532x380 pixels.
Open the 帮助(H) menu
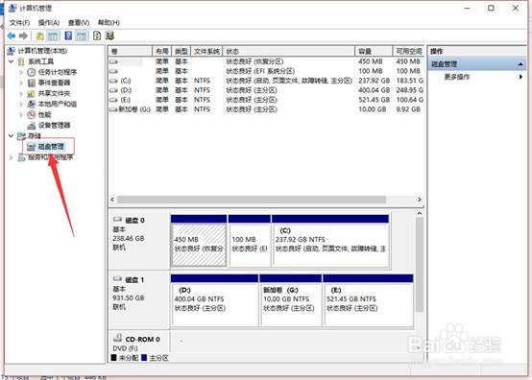click(109, 23)
